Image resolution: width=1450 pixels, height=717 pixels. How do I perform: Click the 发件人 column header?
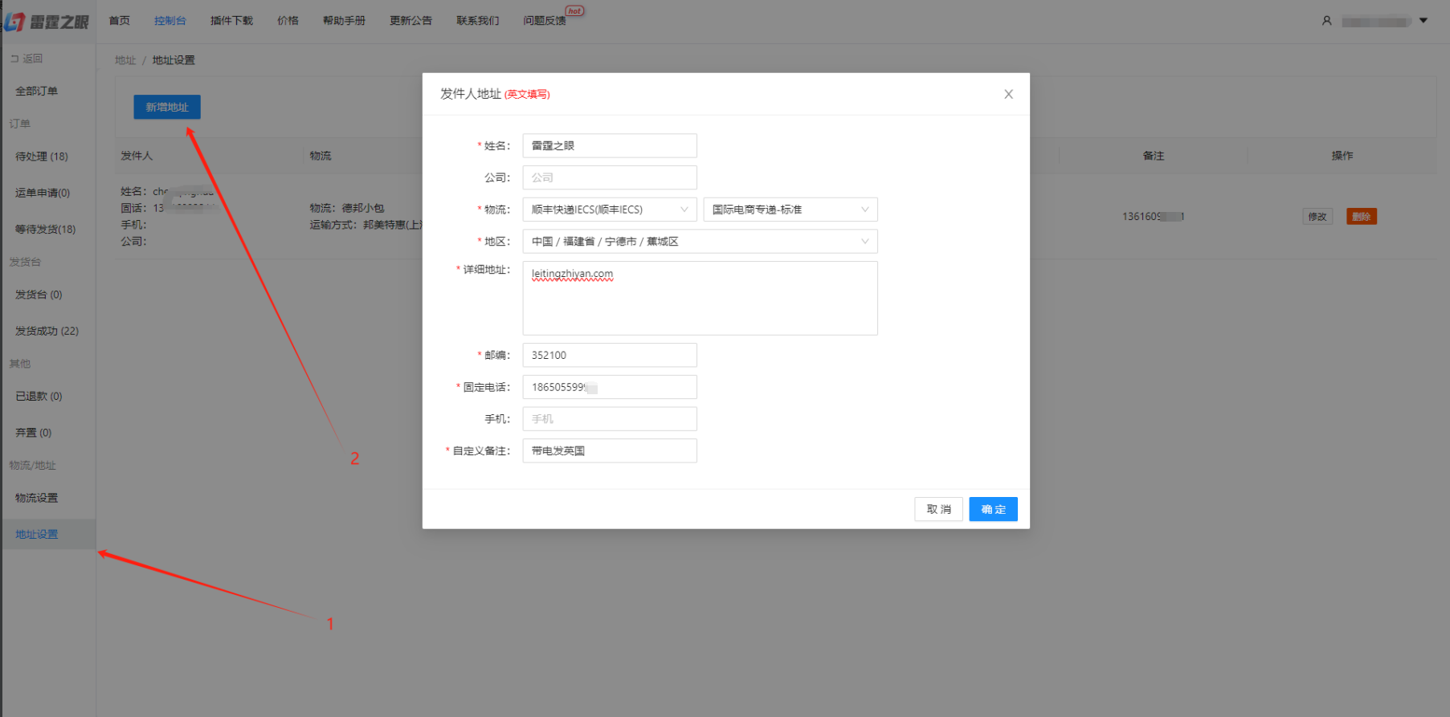coord(137,156)
